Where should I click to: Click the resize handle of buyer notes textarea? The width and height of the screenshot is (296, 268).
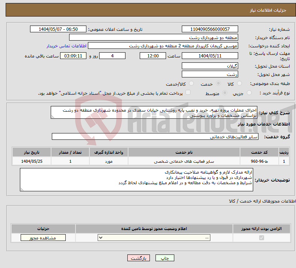(22, 189)
